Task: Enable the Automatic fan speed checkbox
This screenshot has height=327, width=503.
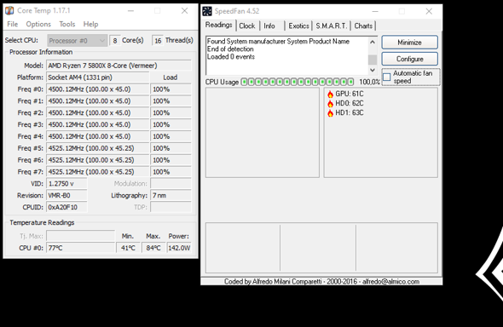Action: 387,77
